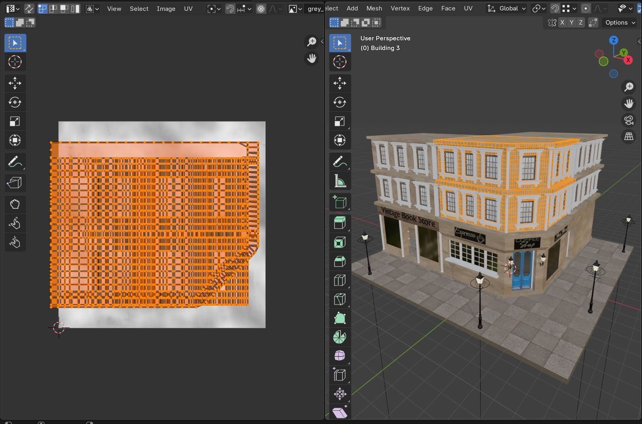This screenshot has width=642, height=424.
Task: Open the sticky selection mode dropdown
Action: tap(92, 8)
